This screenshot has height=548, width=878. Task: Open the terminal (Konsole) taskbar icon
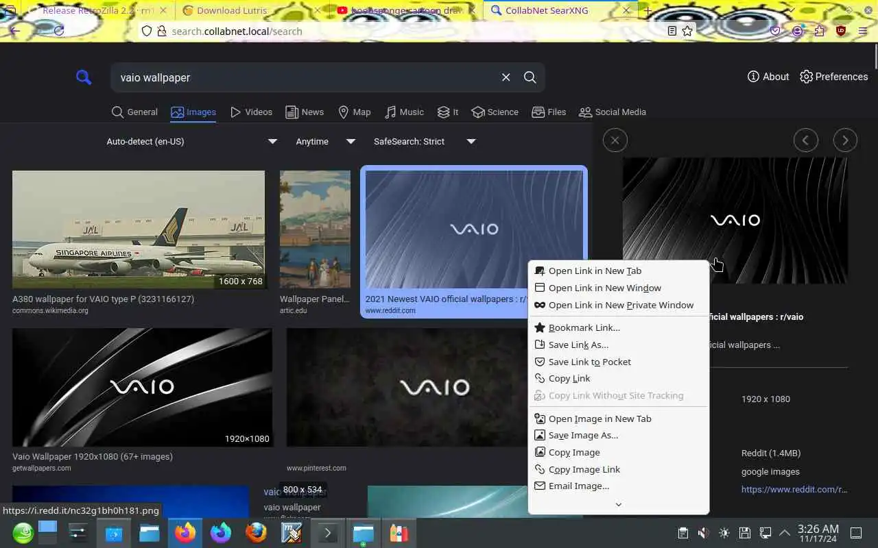tap(327, 532)
